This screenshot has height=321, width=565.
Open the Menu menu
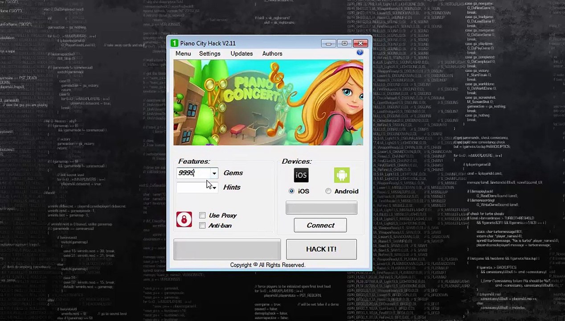[183, 53]
